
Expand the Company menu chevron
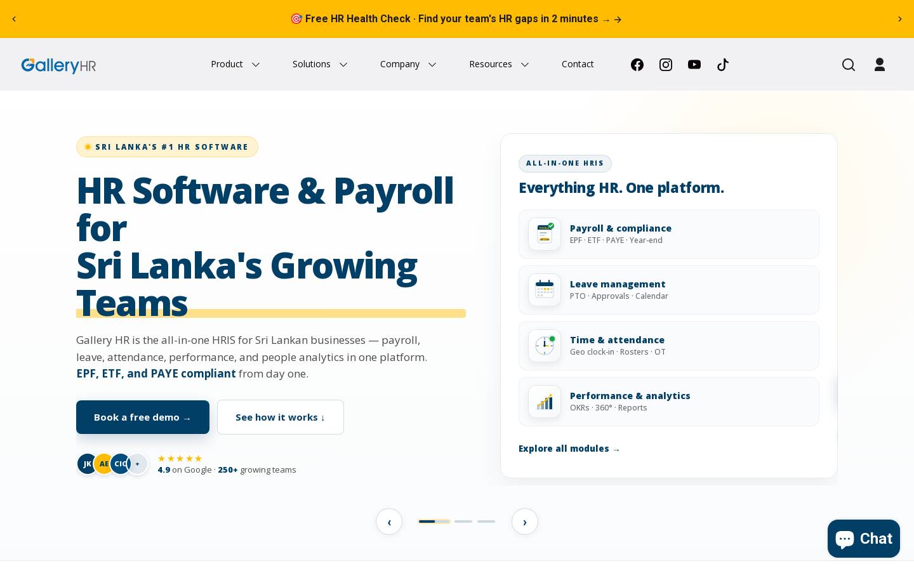pyautogui.click(x=432, y=65)
